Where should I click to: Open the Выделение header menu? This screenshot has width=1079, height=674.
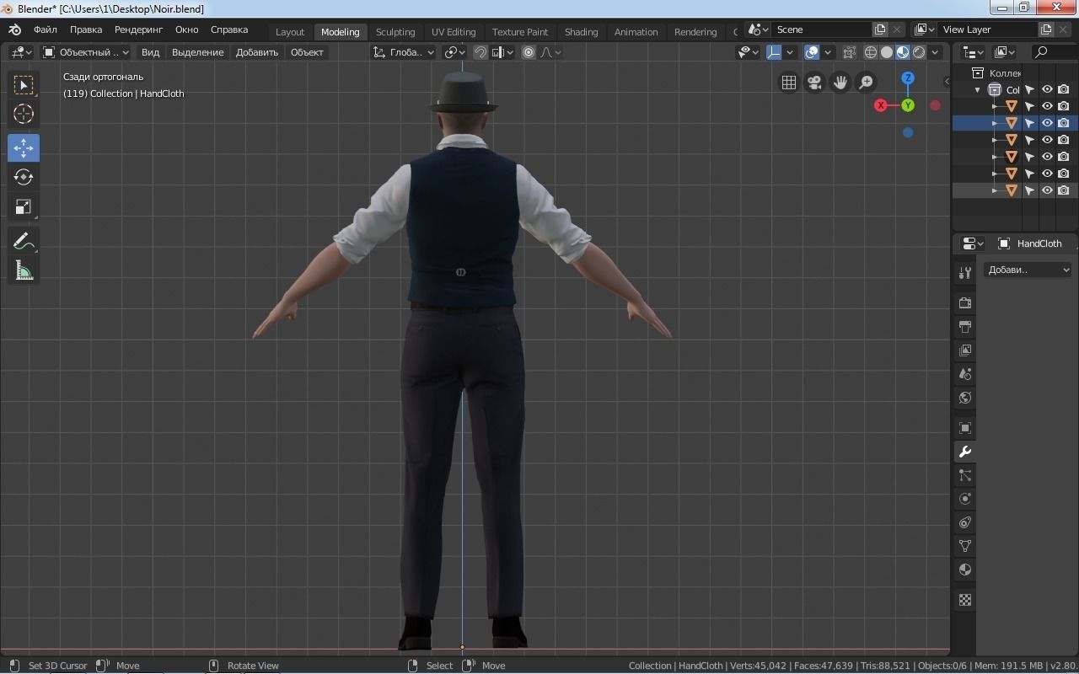(198, 52)
